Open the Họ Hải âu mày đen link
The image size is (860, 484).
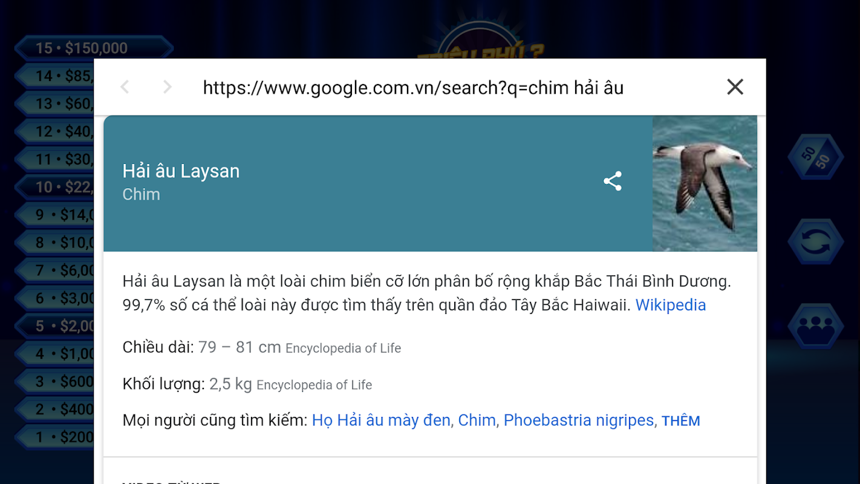(381, 420)
